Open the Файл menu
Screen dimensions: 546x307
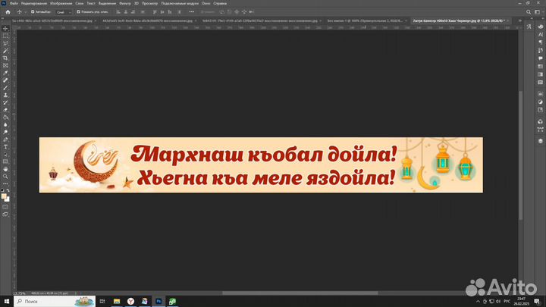14,4
